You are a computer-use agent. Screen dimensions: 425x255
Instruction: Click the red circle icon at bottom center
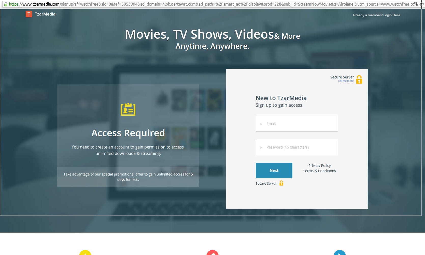click(212, 252)
